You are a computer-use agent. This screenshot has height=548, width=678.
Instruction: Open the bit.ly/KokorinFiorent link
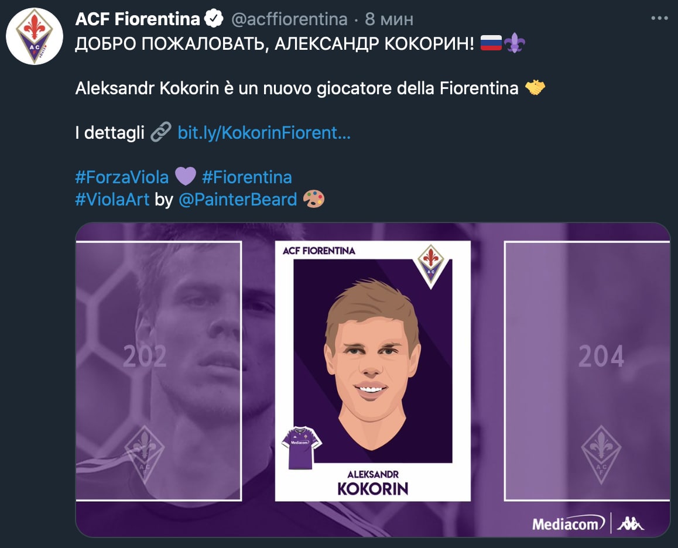coord(264,133)
